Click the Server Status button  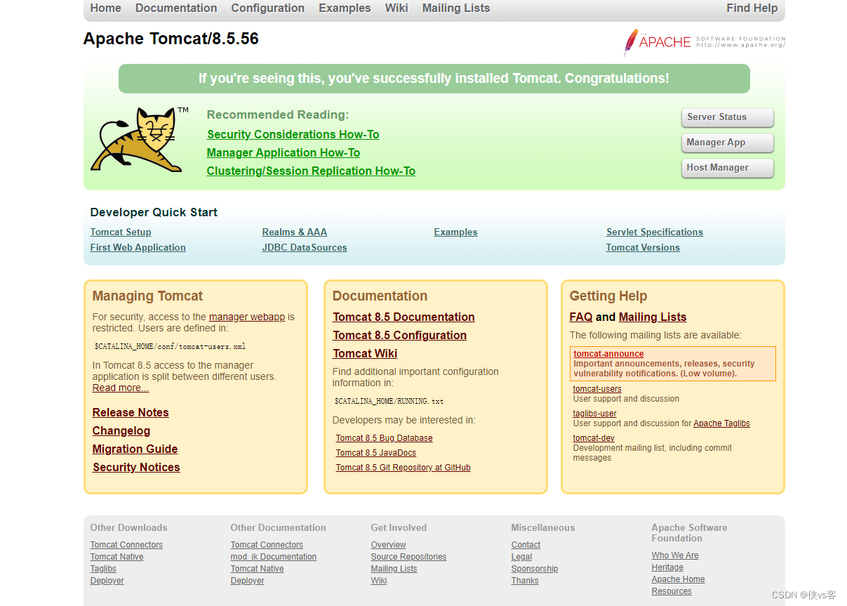[727, 117]
